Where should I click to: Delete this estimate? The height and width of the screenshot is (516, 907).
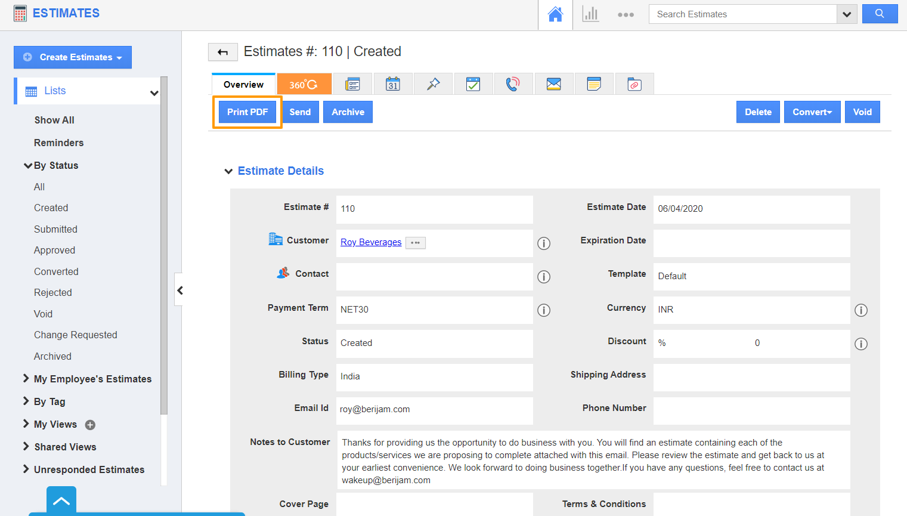tap(758, 112)
